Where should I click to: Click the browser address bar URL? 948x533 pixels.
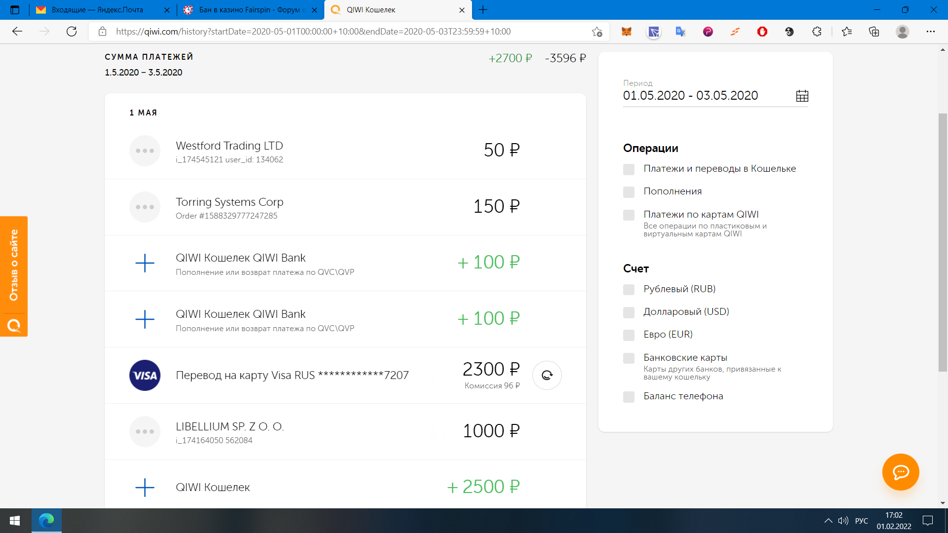click(314, 32)
